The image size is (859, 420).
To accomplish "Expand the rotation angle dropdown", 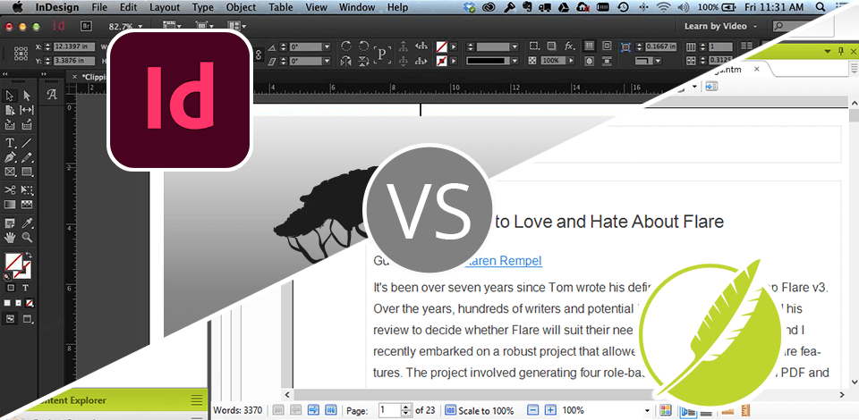I will 326,46.
